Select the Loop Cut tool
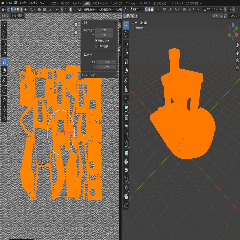This screenshot has height=240, width=240. [x=126, y=135]
